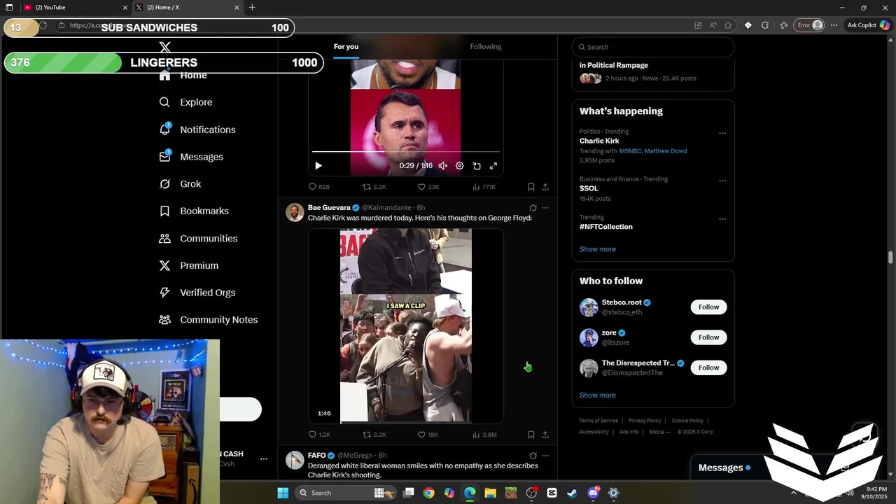Repost Bae Guevara's post
The width and height of the screenshot is (896, 504).
(374, 435)
